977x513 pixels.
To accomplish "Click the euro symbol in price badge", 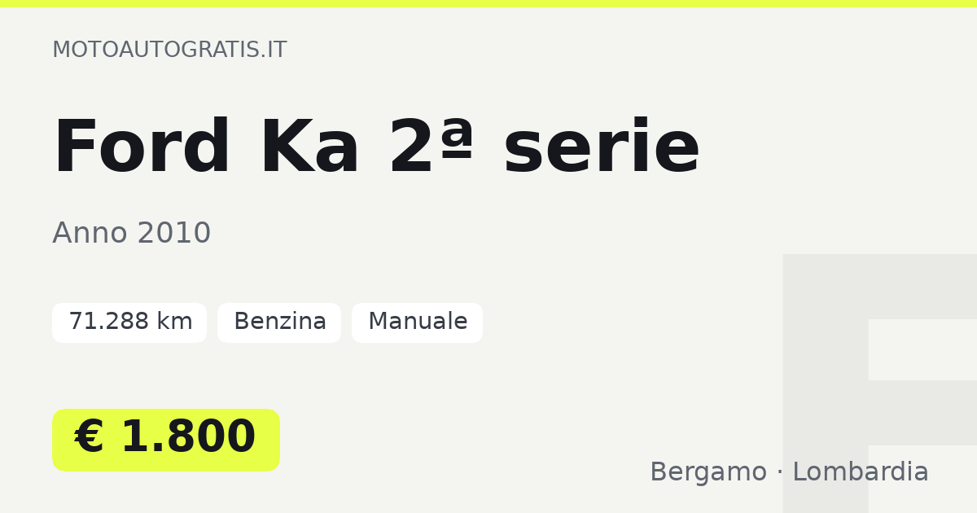I will [90, 438].
